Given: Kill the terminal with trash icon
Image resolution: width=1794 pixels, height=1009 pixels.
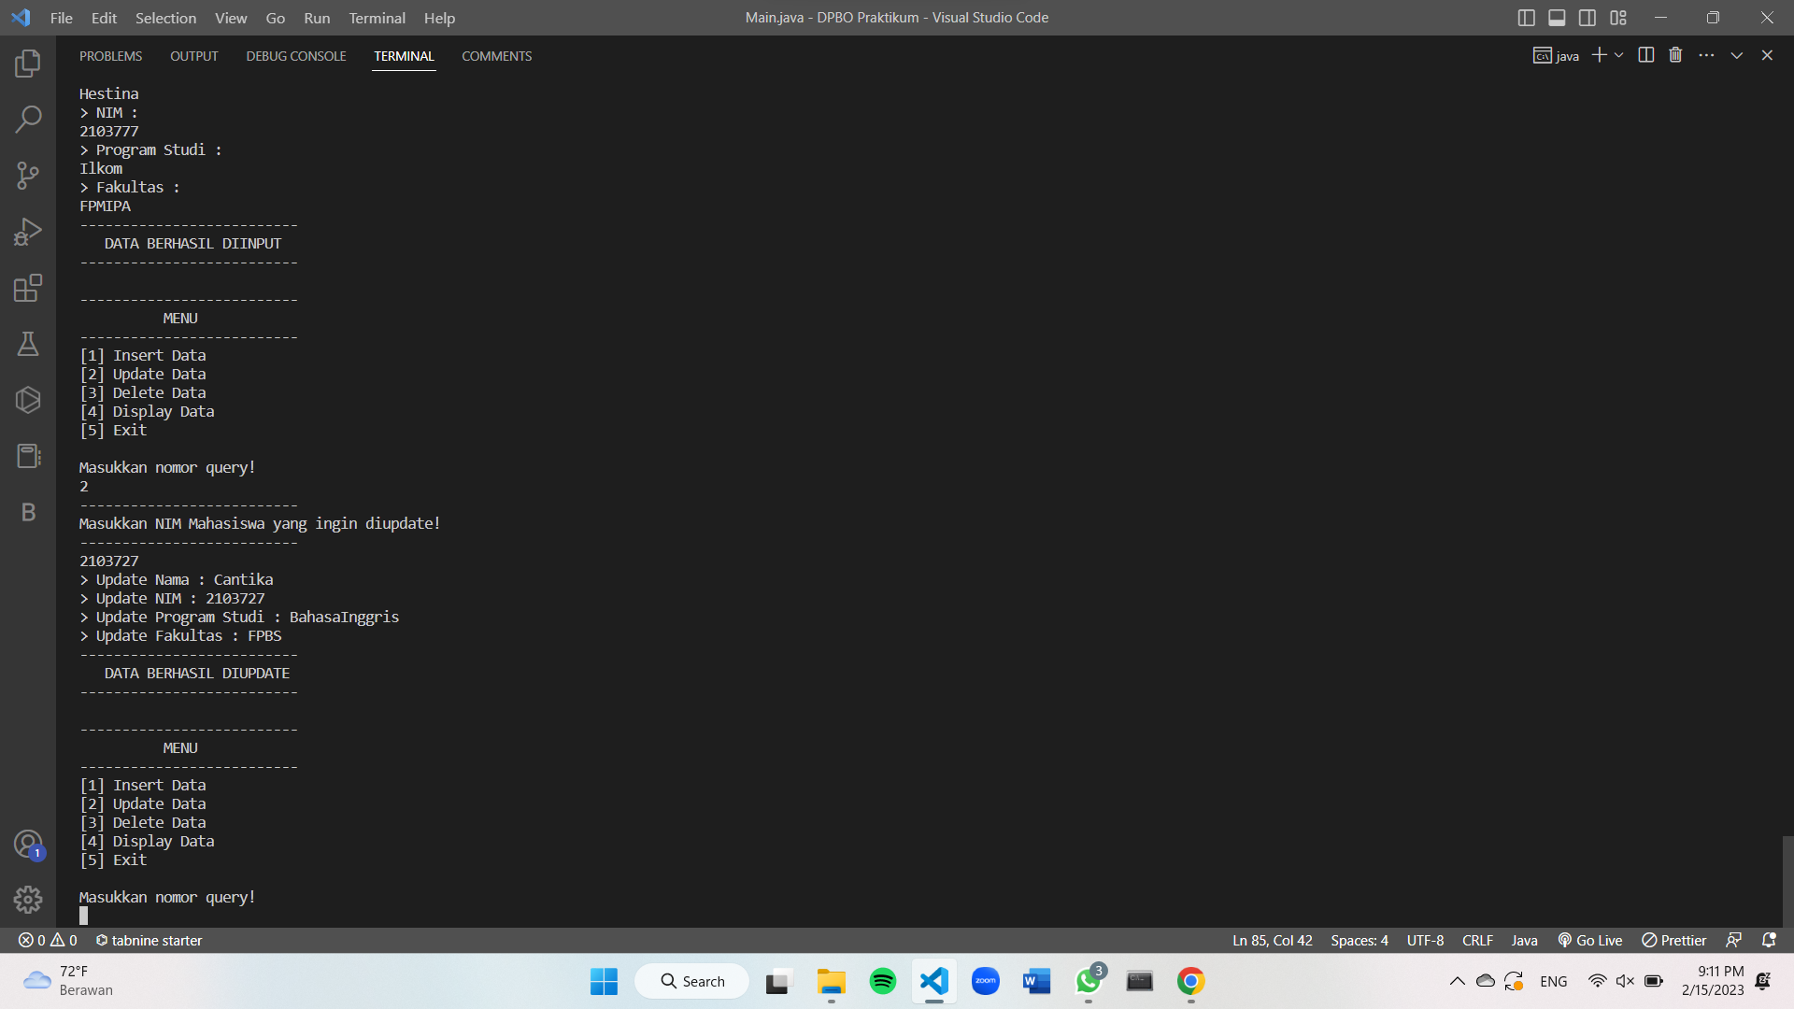Looking at the screenshot, I should click(x=1675, y=55).
